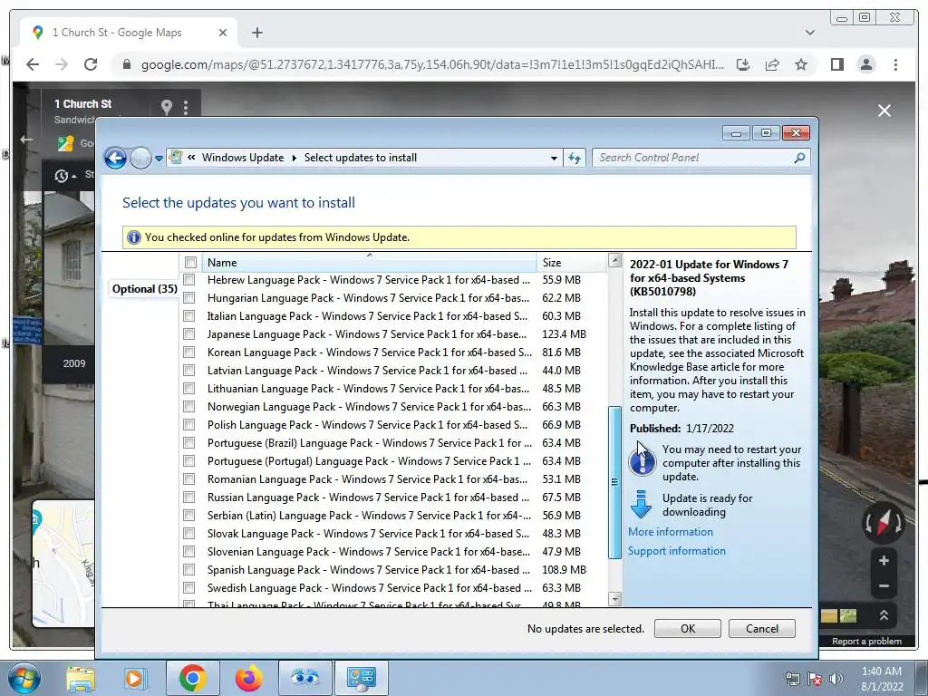Check the Hungarian Language Pack checkbox
Viewport: 928px width, 696px height.
pos(189,297)
